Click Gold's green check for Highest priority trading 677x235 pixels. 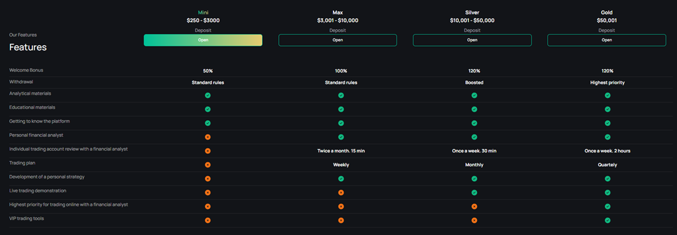click(x=607, y=206)
